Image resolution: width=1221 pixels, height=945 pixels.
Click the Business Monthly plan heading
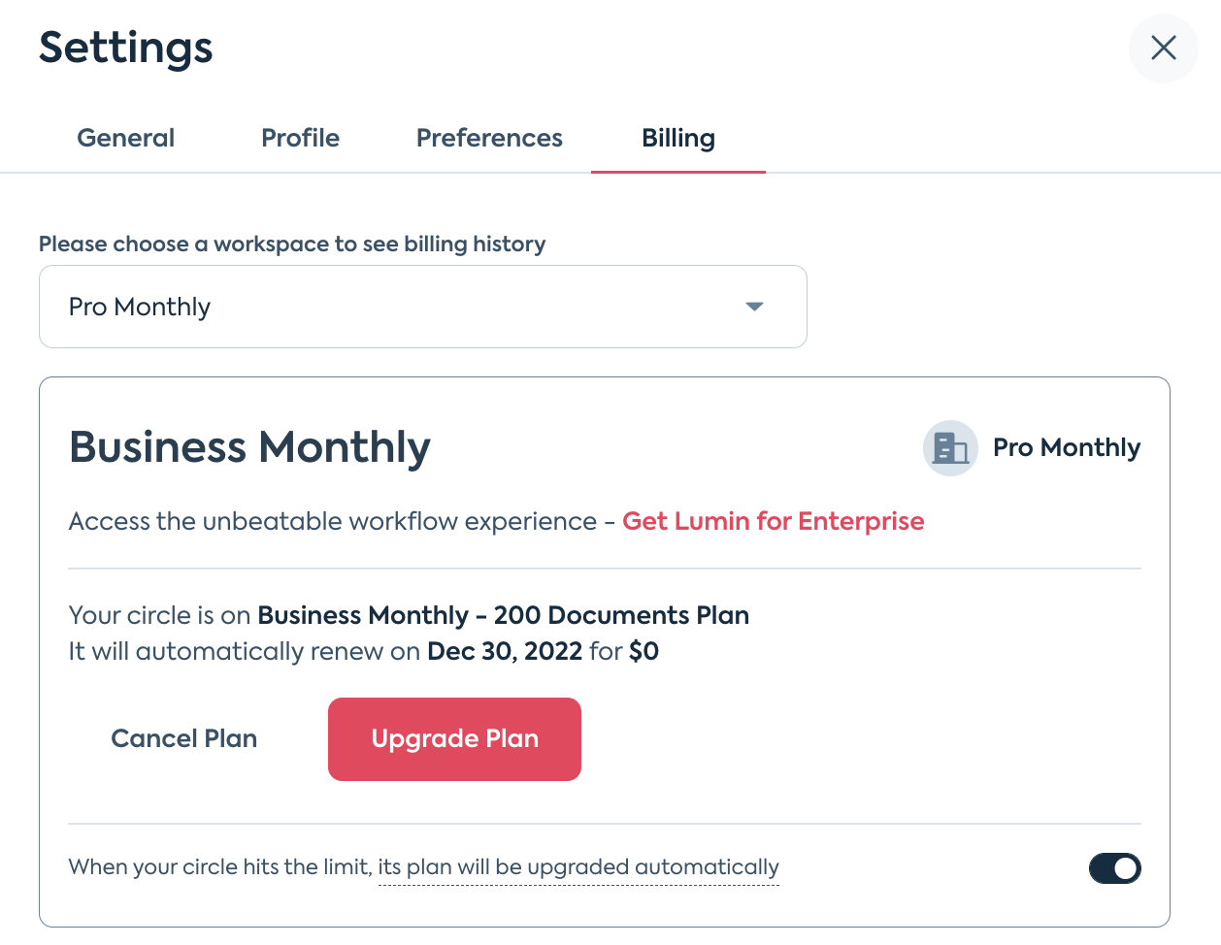coord(249,447)
